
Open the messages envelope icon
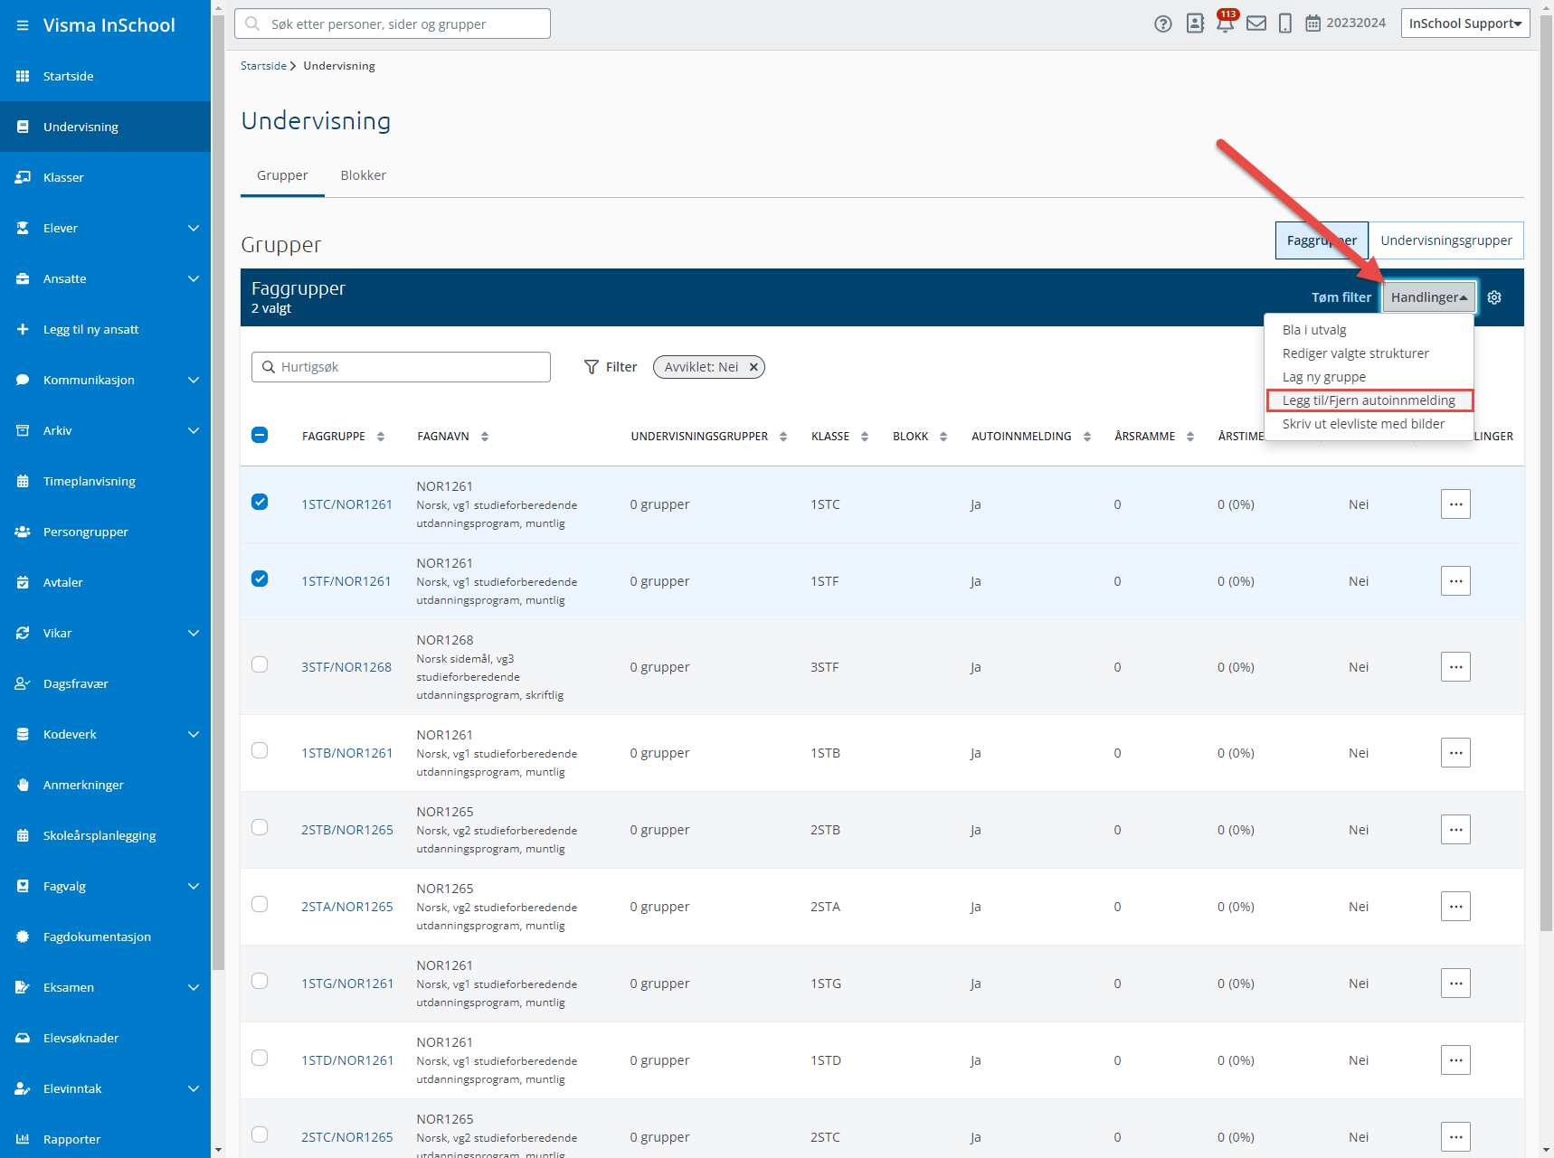pos(1256,24)
